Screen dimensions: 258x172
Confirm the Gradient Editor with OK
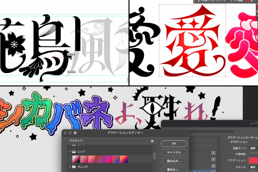tap(174, 144)
